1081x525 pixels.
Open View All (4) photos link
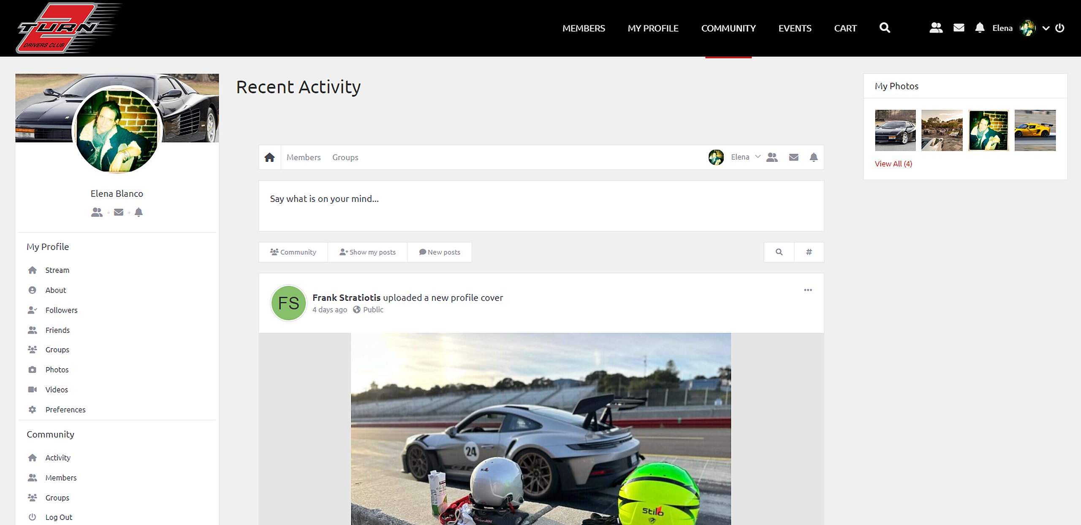coord(893,164)
